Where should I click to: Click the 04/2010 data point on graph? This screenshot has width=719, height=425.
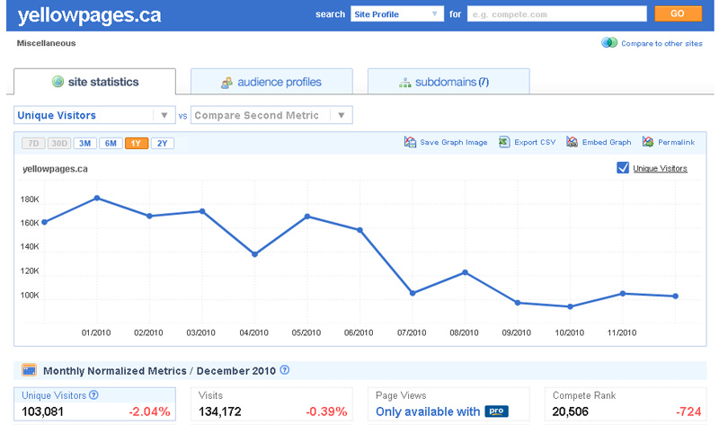pos(254,254)
